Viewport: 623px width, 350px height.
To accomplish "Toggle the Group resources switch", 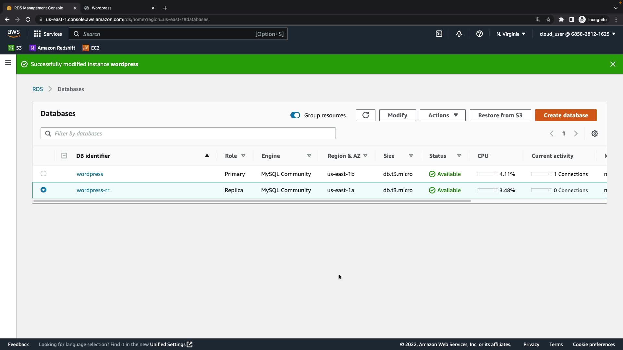I will (295, 115).
